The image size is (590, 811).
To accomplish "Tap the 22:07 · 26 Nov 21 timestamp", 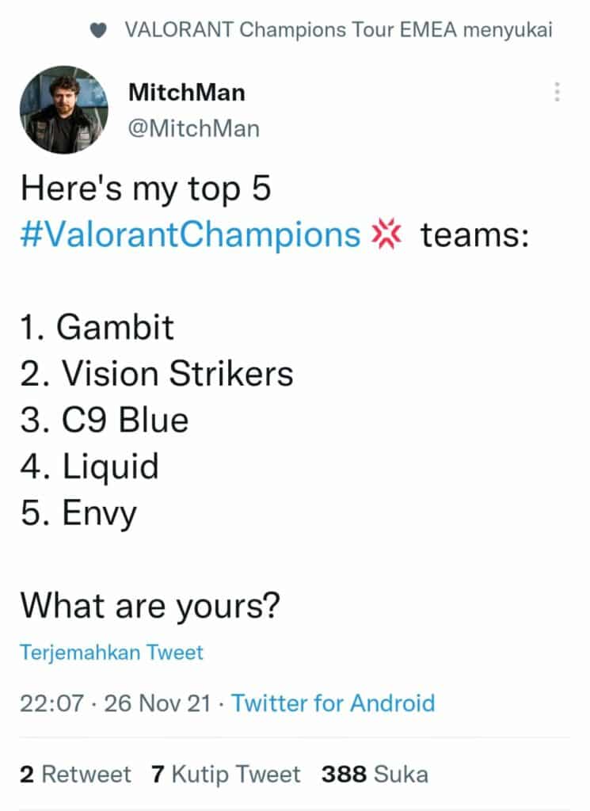I will click(116, 703).
